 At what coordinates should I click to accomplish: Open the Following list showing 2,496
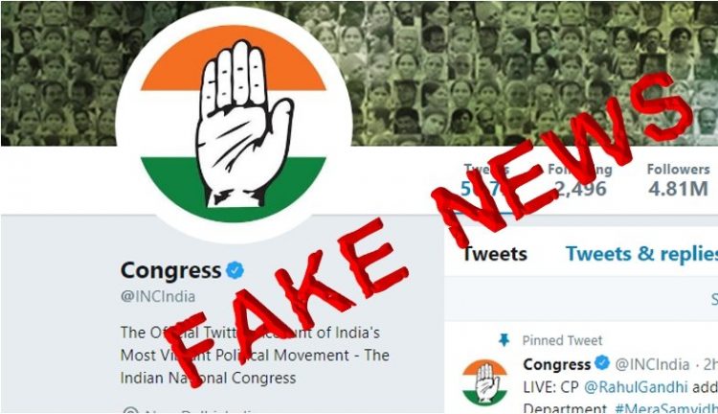pyautogui.click(x=580, y=180)
